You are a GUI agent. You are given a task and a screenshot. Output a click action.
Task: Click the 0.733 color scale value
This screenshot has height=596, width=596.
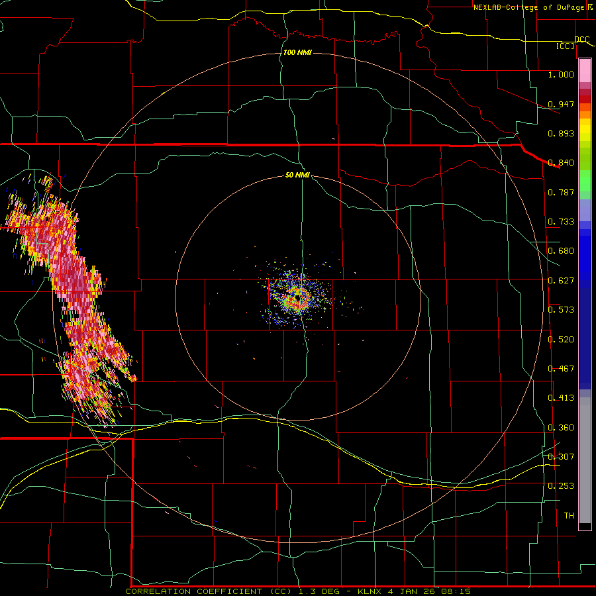561,222
